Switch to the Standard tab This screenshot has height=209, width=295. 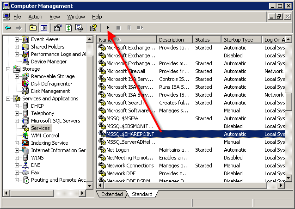(x=142, y=194)
